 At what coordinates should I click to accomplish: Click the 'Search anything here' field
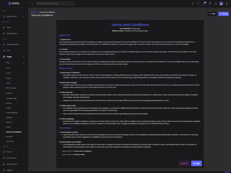tap(56, 3)
